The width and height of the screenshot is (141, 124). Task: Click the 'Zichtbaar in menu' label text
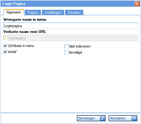(x=21, y=46)
